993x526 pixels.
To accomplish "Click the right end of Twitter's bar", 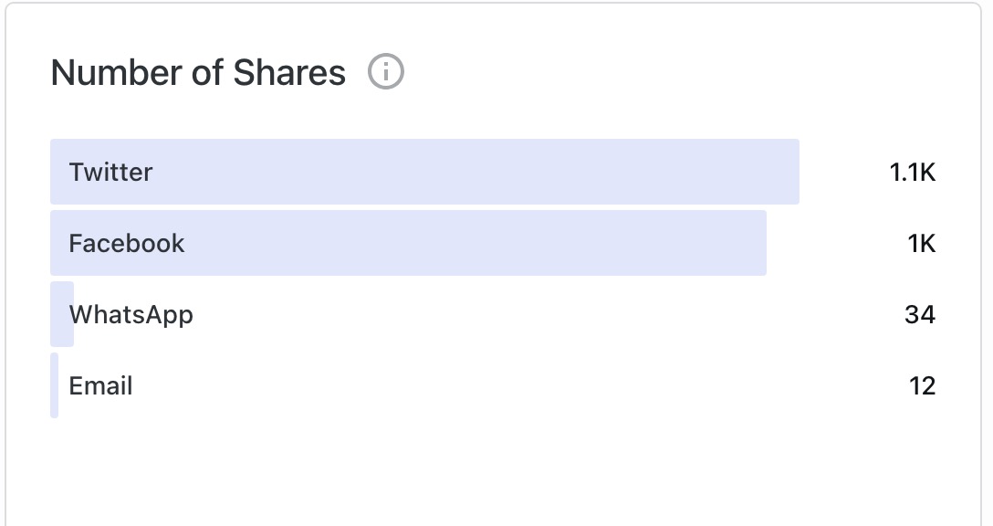I will (x=790, y=172).
